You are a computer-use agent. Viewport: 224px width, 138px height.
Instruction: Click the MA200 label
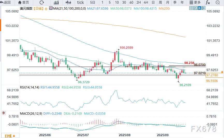point(164,9)
